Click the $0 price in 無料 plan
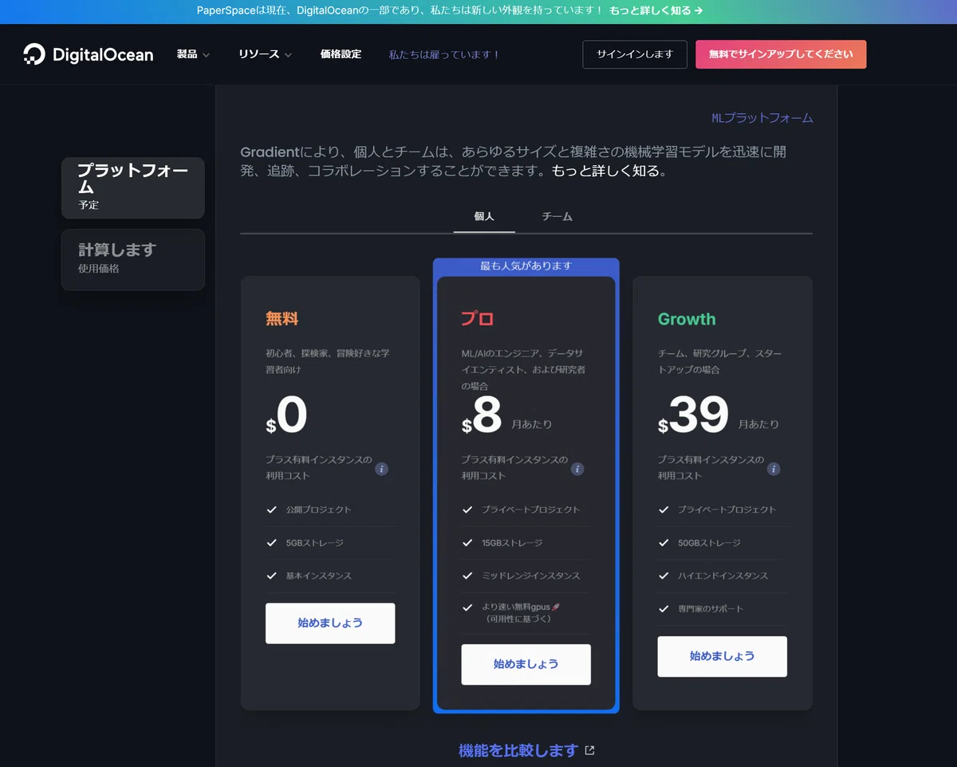957x767 pixels. pos(287,415)
